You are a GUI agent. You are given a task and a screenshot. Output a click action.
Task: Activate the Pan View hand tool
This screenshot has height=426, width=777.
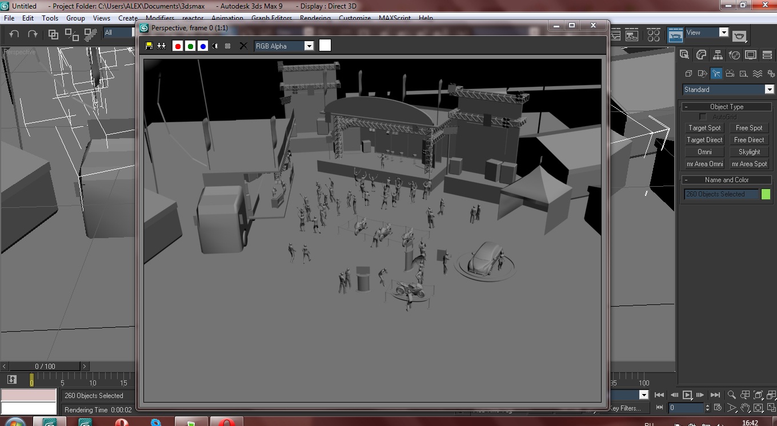point(745,408)
